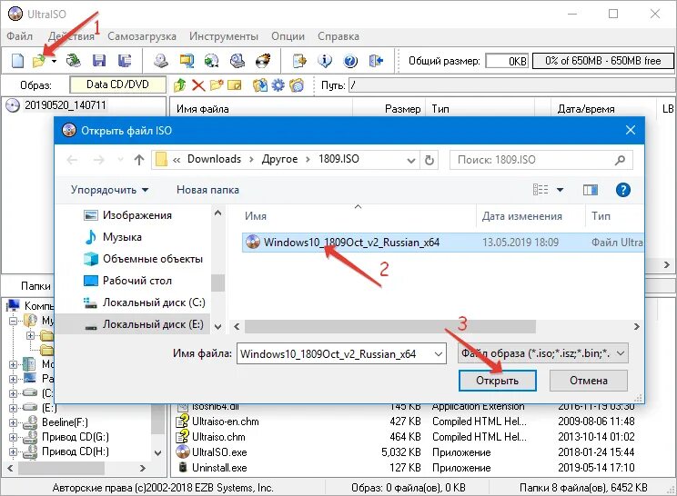Click the Rename icon in image toolbar
This screenshot has height=496, width=677.
coord(235,85)
